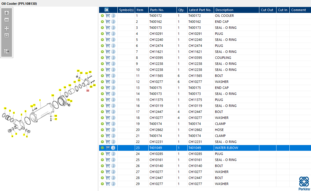Screen dimensions: 311x191
Task: Click callout 17 label on the diagram
Action: 56,119
